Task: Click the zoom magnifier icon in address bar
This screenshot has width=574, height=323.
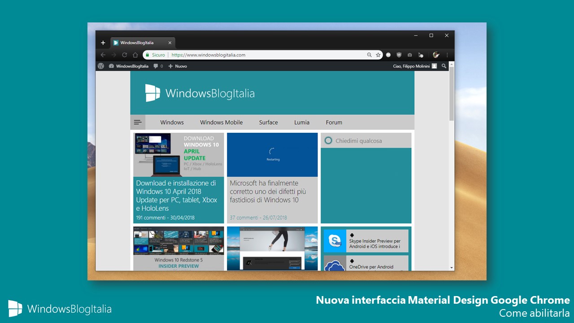Action: pyautogui.click(x=370, y=55)
